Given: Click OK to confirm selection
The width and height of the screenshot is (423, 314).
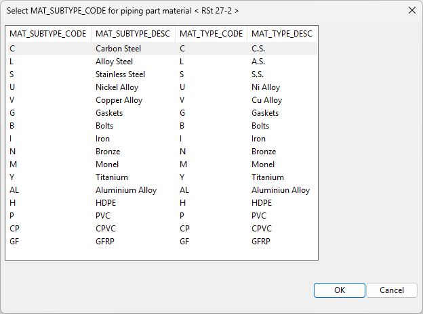Looking at the screenshot, I should click(340, 290).
